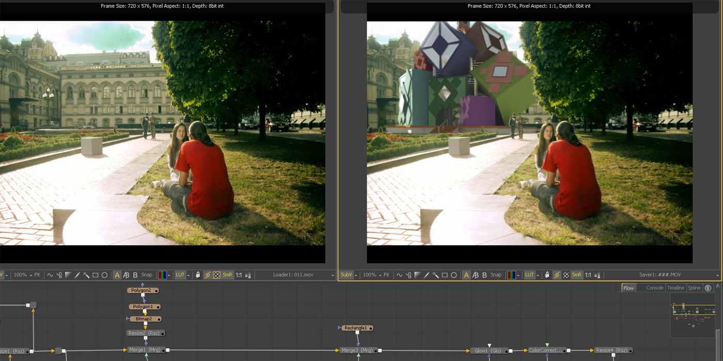The height and width of the screenshot is (361, 723).
Task: Click the lock icon in right viewer toolbar
Action: point(547,275)
